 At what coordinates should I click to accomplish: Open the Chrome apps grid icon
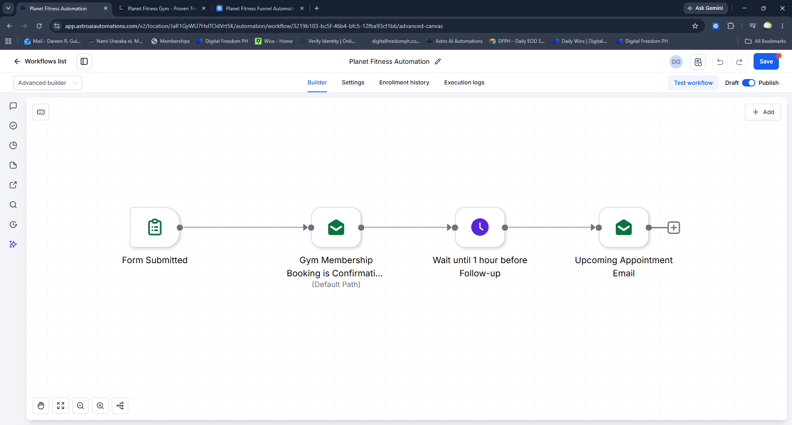click(8, 41)
